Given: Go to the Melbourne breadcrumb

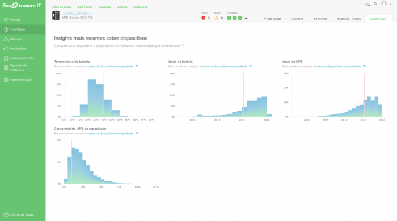Looking at the screenshot, I should 141,7.
